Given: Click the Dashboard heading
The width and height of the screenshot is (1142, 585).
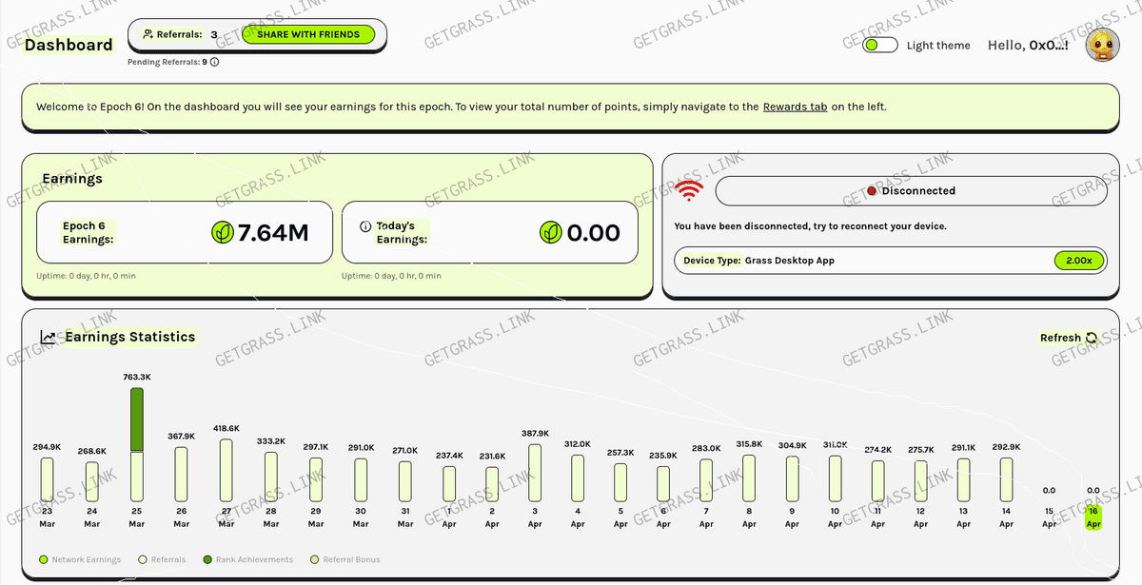Looking at the screenshot, I should click(x=69, y=45).
